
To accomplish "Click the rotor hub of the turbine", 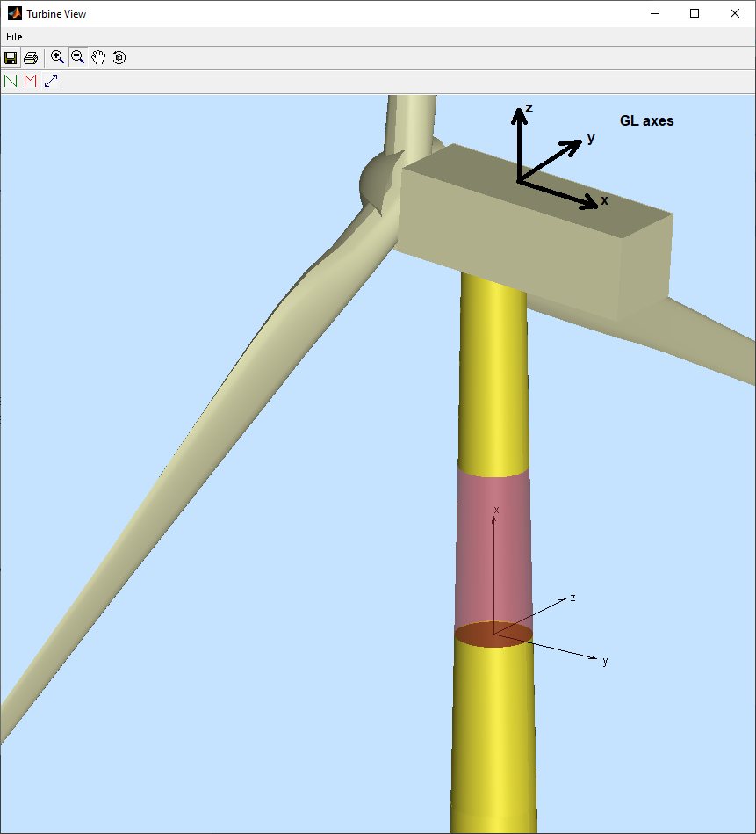I will click(x=378, y=183).
